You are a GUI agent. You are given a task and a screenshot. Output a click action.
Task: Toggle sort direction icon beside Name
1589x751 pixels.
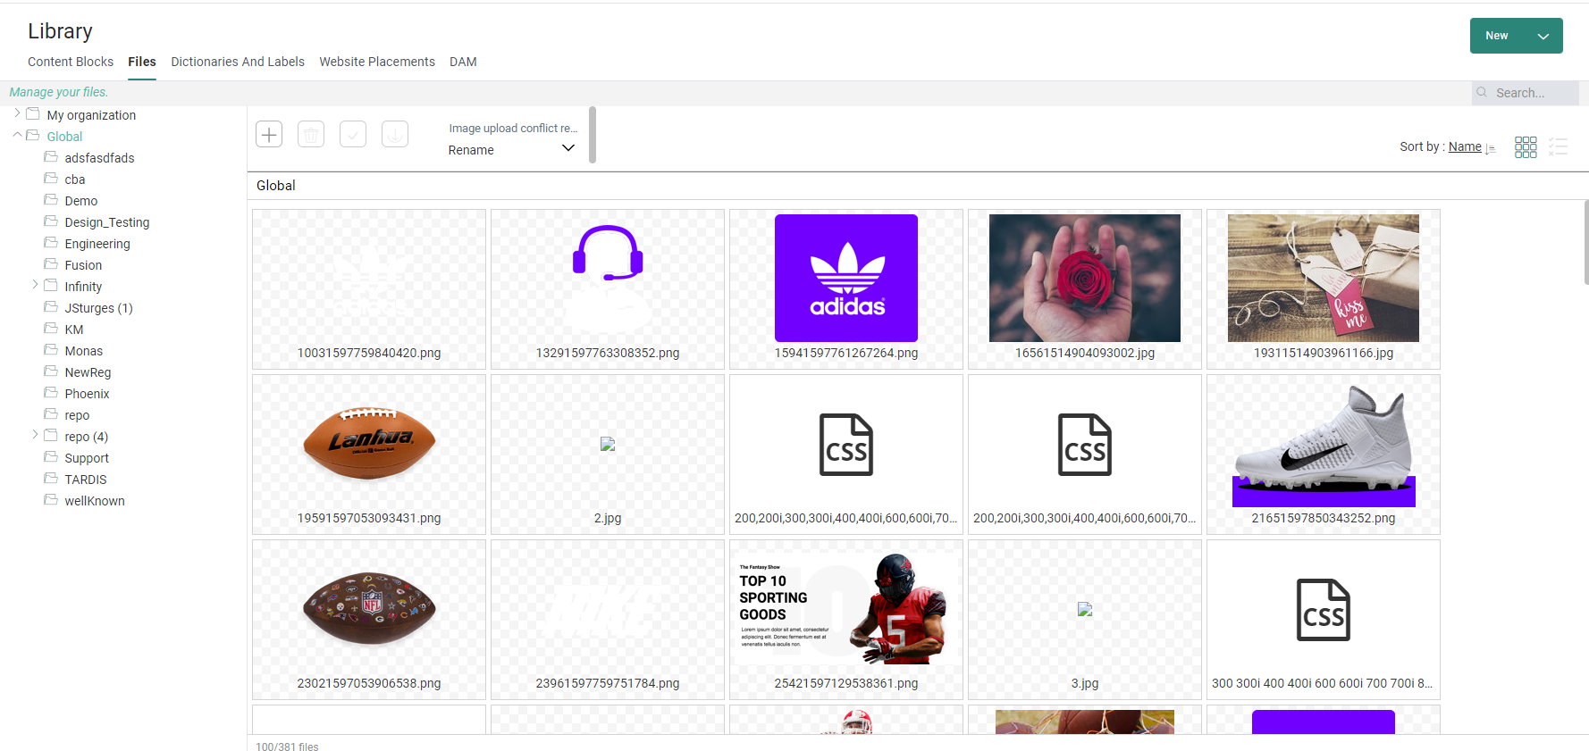tap(1491, 148)
